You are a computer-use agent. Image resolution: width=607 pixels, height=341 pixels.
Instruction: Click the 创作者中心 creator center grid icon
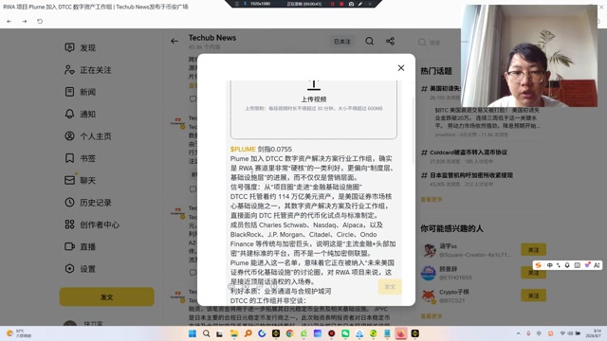[x=69, y=224]
